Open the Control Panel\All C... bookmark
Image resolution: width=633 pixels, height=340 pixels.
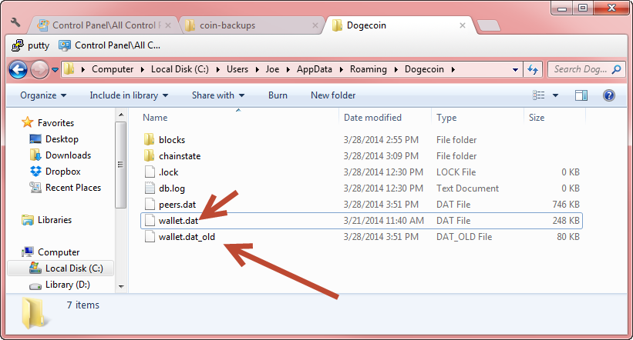[x=109, y=45]
